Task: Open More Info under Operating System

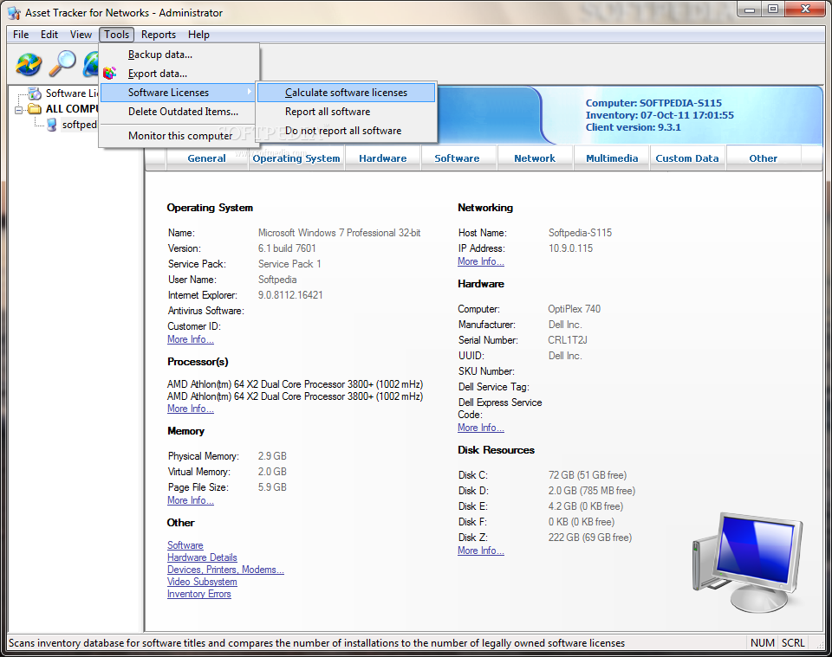Action: [x=191, y=339]
